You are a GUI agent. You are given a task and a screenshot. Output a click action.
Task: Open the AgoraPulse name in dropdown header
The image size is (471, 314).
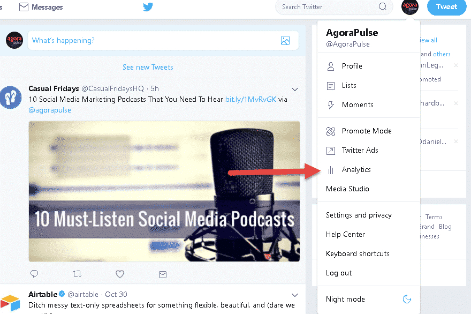pos(352,33)
